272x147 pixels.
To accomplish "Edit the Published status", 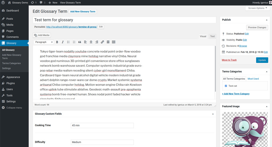I will 247,34.
